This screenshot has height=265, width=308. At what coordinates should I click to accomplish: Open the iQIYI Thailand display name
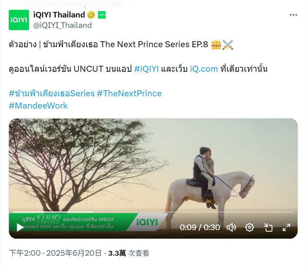[59, 15]
